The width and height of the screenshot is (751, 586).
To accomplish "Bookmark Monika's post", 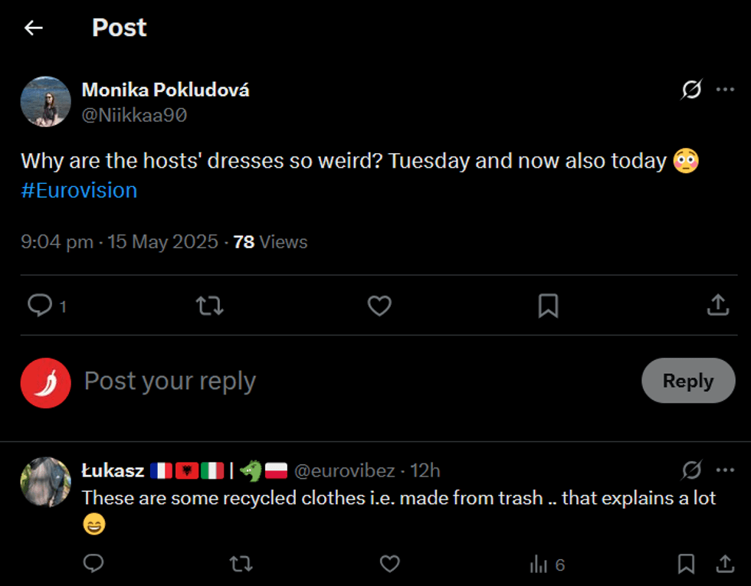I will [x=548, y=306].
